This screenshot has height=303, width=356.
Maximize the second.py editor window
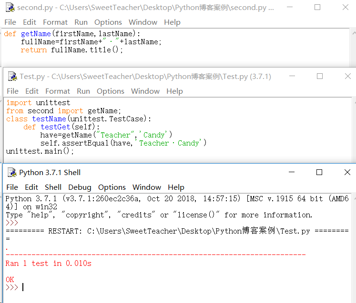point(317,7)
